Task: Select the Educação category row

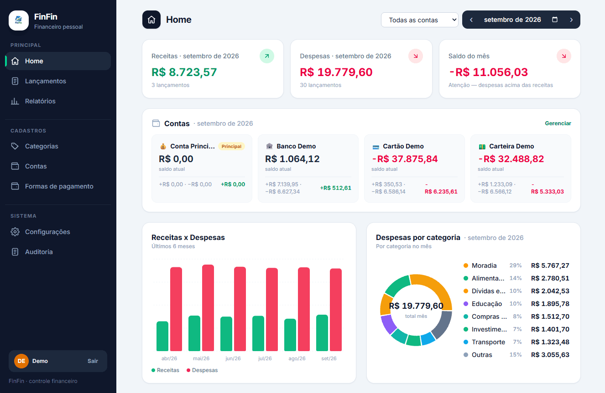Action: pyautogui.click(x=516, y=304)
